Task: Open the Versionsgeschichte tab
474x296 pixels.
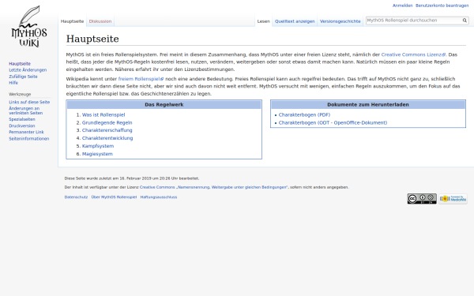Action: (340, 21)
